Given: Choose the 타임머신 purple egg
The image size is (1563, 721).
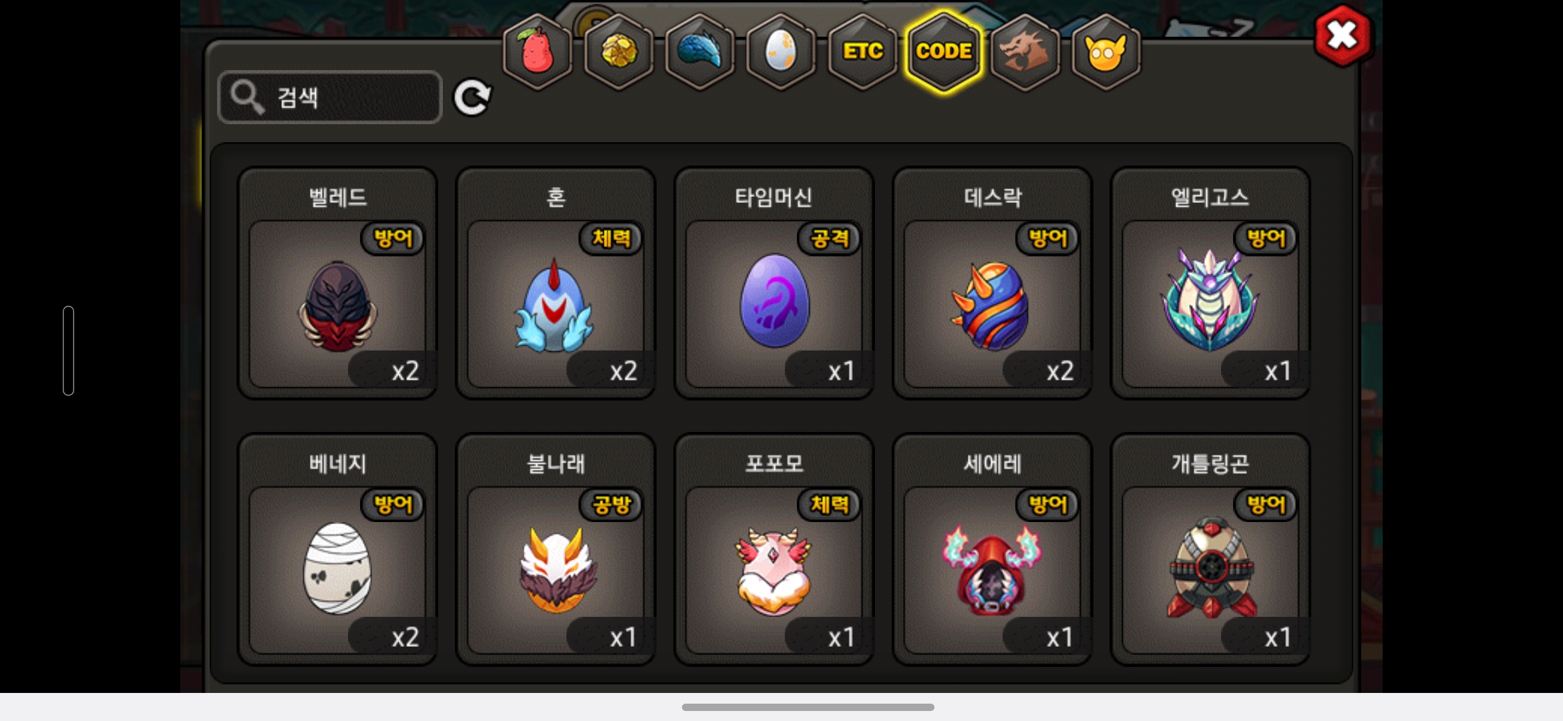Looking at the screenshot, I should click(x=774, y=283).
